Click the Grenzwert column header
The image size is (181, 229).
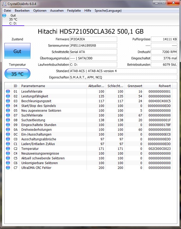point(134,86)
